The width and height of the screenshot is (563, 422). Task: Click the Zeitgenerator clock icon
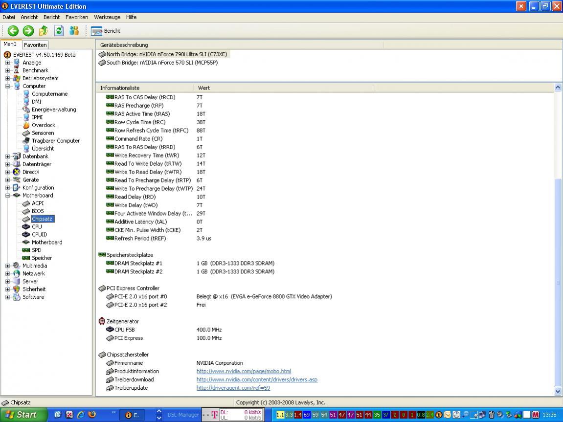(x=102, y=321)
